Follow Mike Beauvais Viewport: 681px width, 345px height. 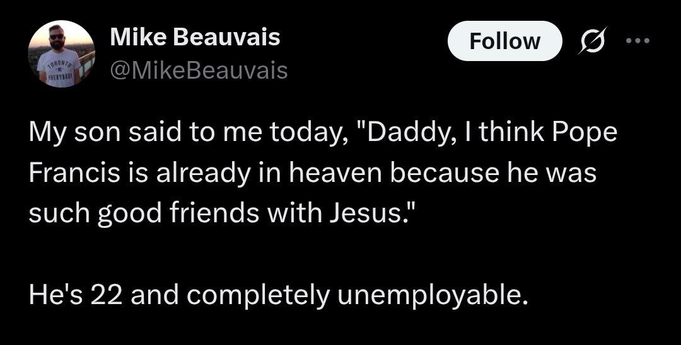click(504, 41)
